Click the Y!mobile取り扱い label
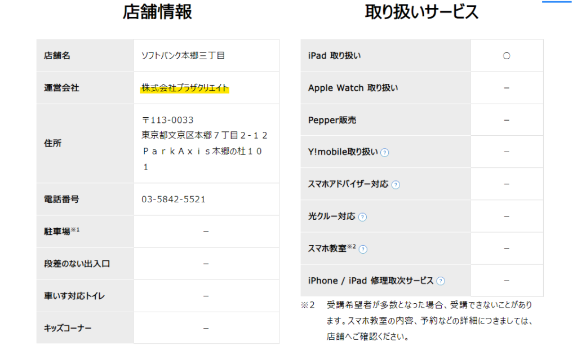The image size is (577, 346). (x=343, y=152)
